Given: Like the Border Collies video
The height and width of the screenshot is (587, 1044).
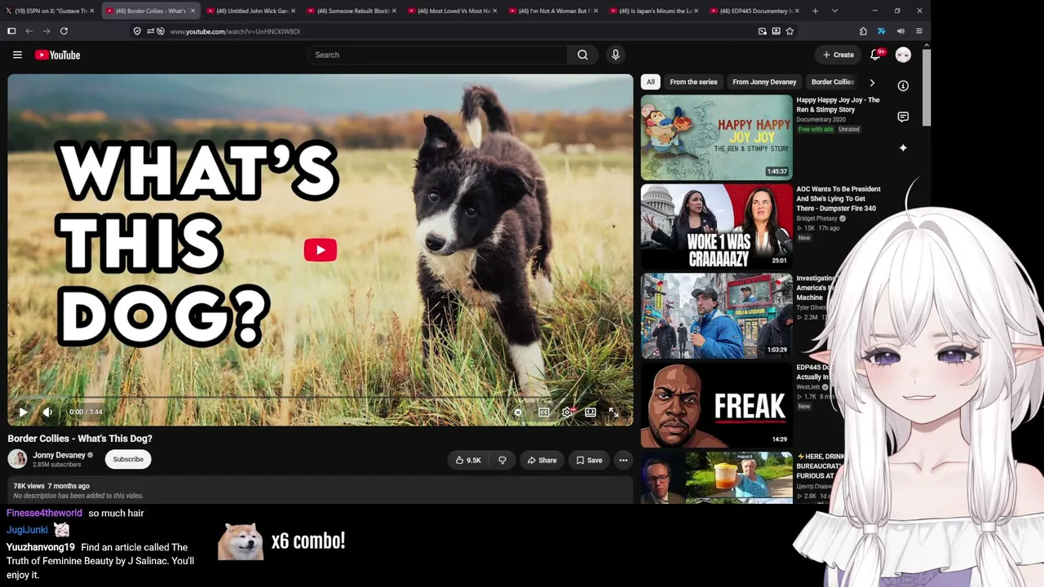Looking at the screenshot, I should (x=469, y=460).
